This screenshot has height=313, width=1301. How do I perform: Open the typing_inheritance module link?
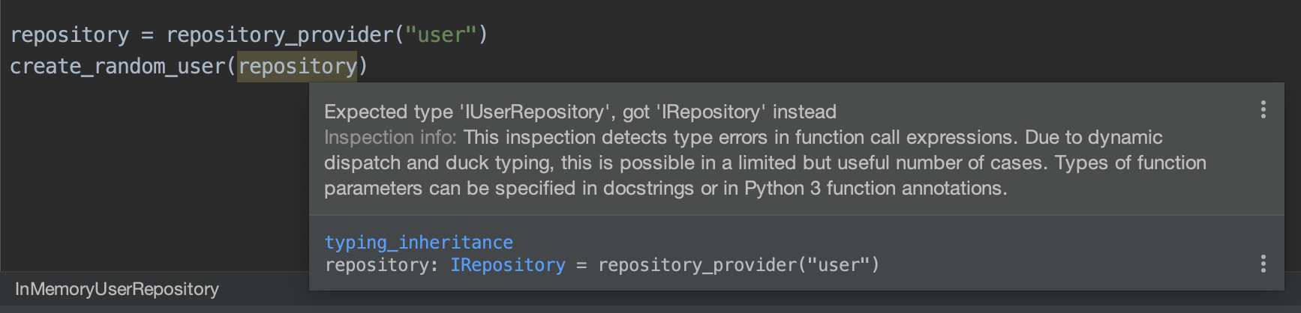(x=419, y=243)
